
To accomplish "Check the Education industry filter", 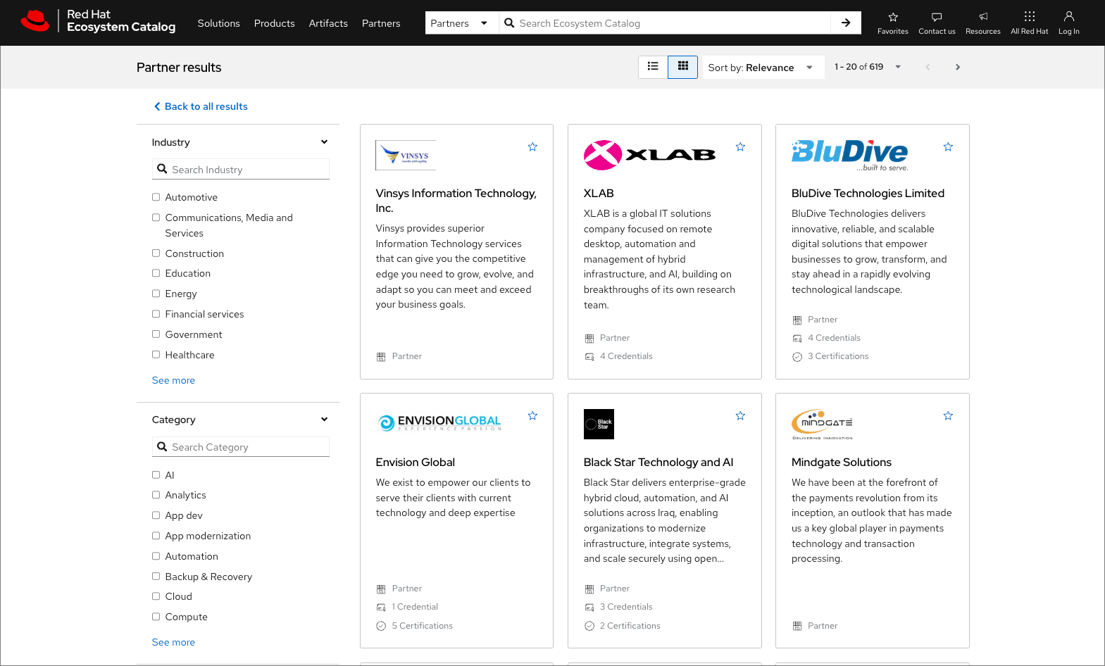I will click(x=156, y=273).
